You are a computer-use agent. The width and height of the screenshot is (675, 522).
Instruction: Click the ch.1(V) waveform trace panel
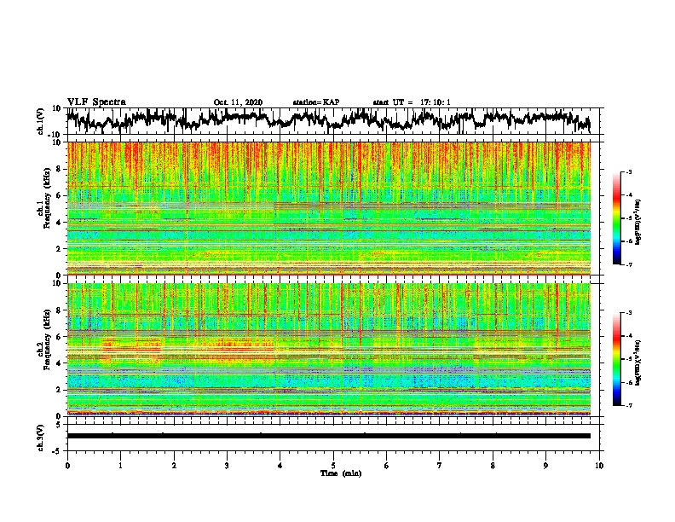coord(333,121)
